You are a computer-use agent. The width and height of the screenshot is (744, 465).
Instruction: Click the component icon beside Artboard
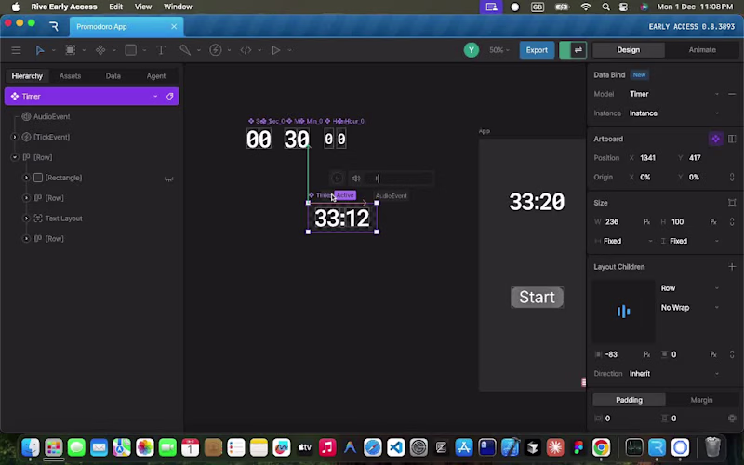[x=715, y=139]
